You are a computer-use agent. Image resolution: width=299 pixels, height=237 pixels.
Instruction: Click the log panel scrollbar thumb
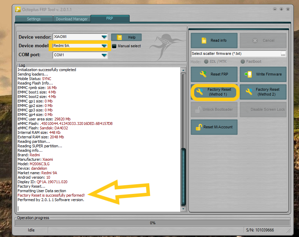(183, 177)
